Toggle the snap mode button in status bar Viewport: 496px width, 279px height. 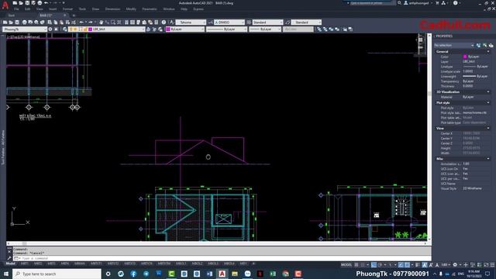pos(362,264)
